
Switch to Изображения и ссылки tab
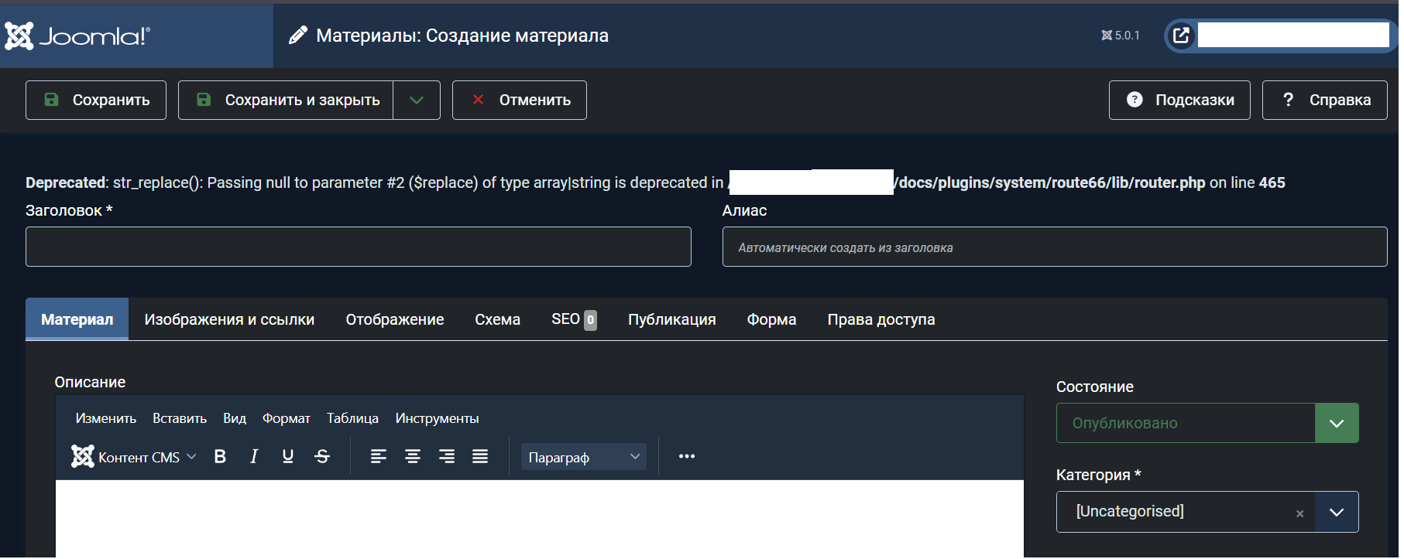click(x=229, y=319)
